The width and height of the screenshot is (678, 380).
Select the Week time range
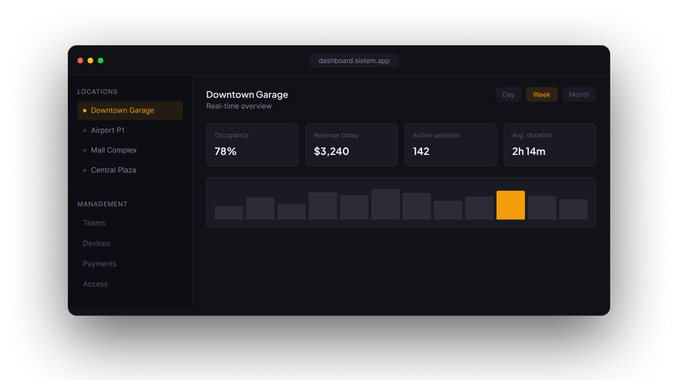pos(542,94)
